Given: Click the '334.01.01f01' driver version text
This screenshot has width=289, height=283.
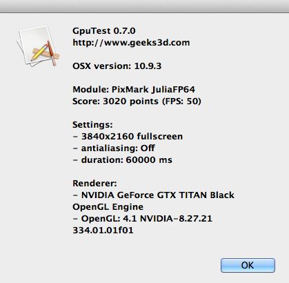Looking at the screenshot, I should click(103, 231).
